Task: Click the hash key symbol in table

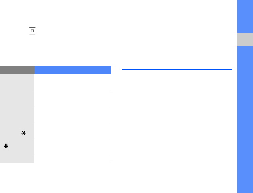Action: [6, 146]
